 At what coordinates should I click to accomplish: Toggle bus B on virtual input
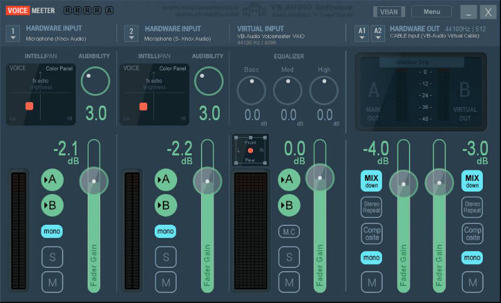(289, 205)
